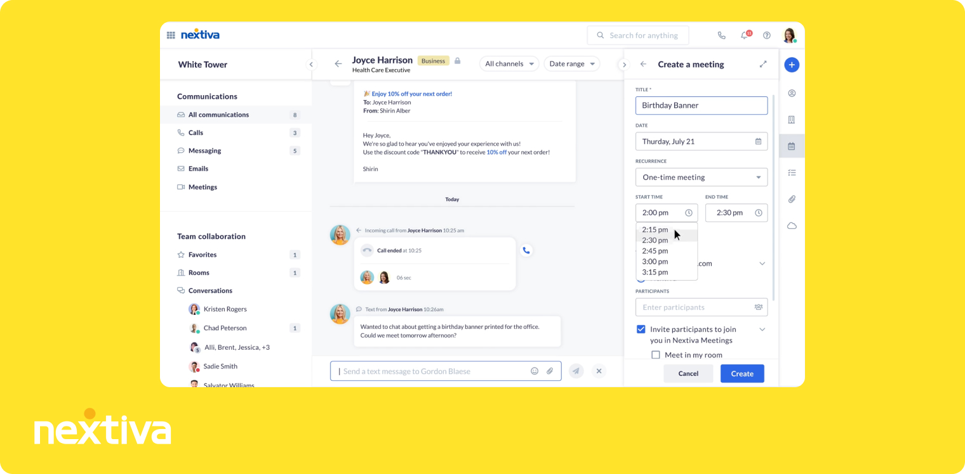Click the Search for anything box
965x474 pixels.
point(637,35)
